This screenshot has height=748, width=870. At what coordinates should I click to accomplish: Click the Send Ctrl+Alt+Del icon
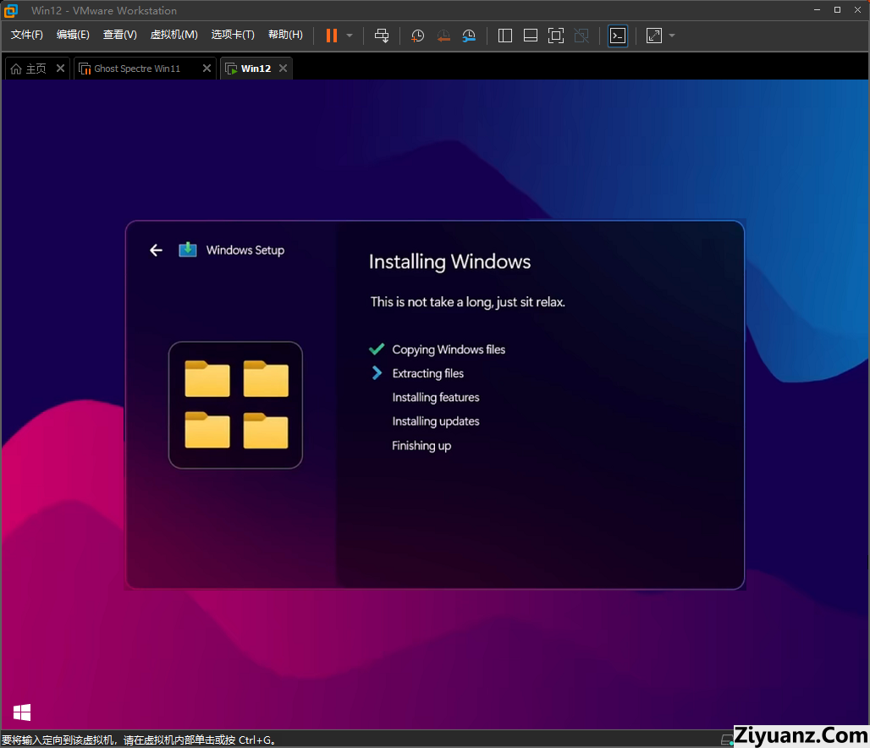point(382,36)
